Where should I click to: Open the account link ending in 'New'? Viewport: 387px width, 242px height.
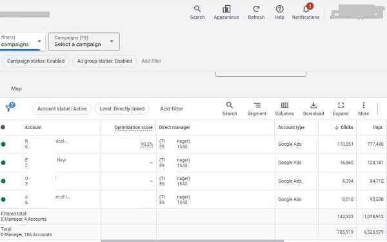click(61, 160)
